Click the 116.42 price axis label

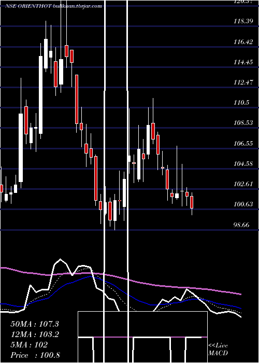tap(243, 42)
